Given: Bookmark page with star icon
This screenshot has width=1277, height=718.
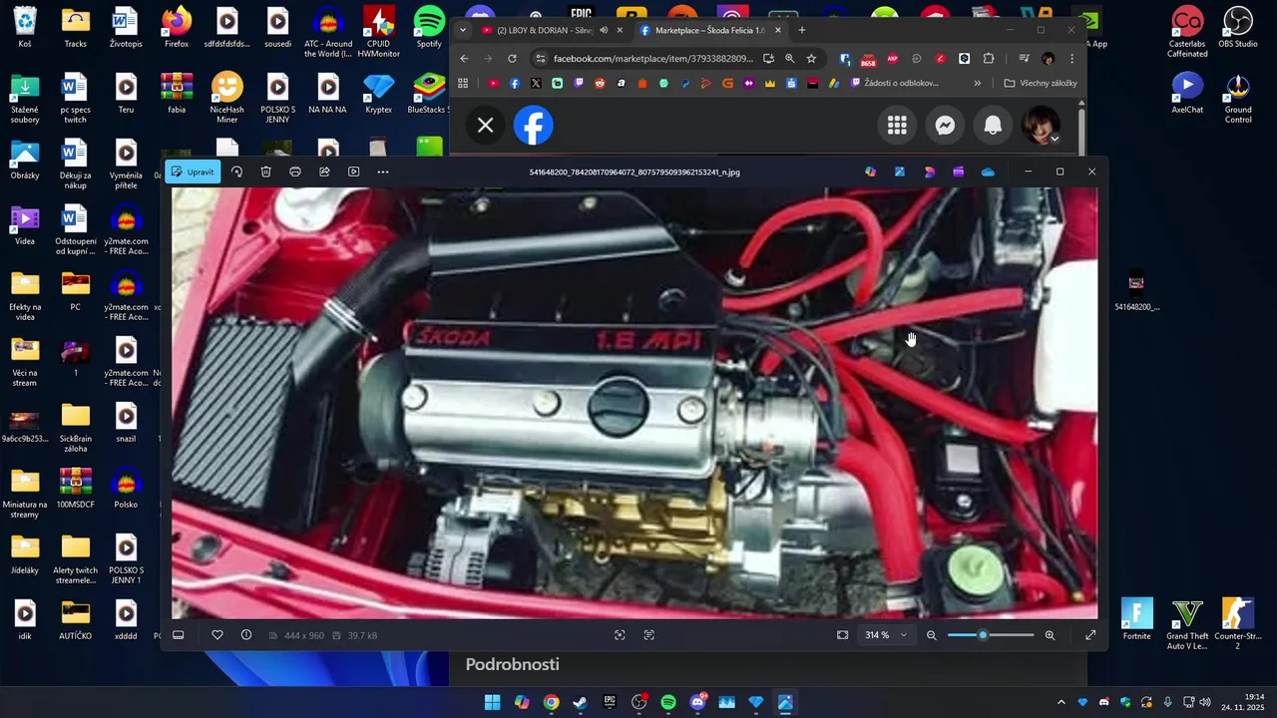Looking at the screenshot, I should tap(811, 58).
